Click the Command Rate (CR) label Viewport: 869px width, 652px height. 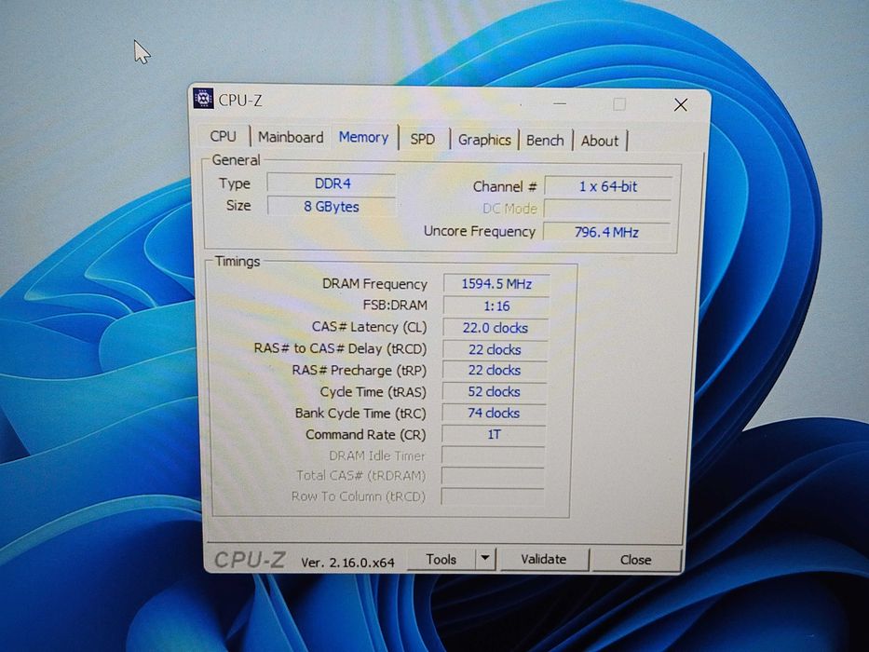point(365,435)
